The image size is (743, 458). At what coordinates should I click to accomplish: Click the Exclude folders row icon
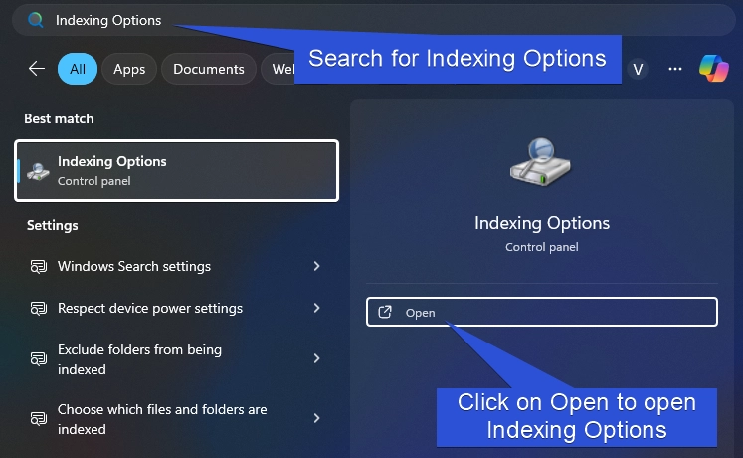[39, 358]
